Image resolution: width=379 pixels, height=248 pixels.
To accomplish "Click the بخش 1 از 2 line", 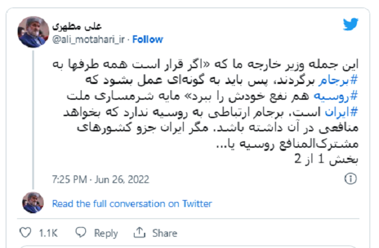I will [x=327, y=159].
